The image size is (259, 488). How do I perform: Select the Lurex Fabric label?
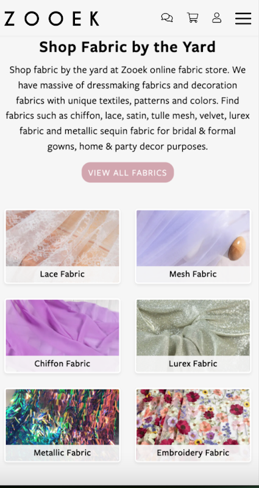(x=193, y=364)
